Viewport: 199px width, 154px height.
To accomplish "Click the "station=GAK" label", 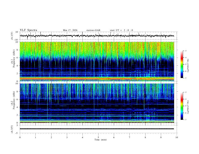I will click(x=93, y=30).
